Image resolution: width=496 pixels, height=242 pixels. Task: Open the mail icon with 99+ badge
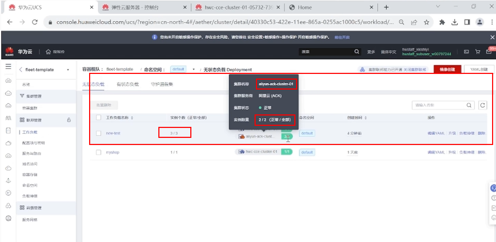[489, 52]
